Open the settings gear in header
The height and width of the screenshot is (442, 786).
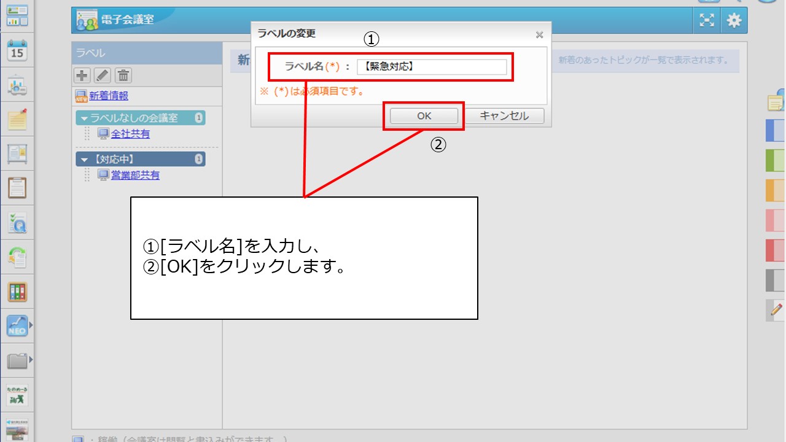click(x=734, y=20)
